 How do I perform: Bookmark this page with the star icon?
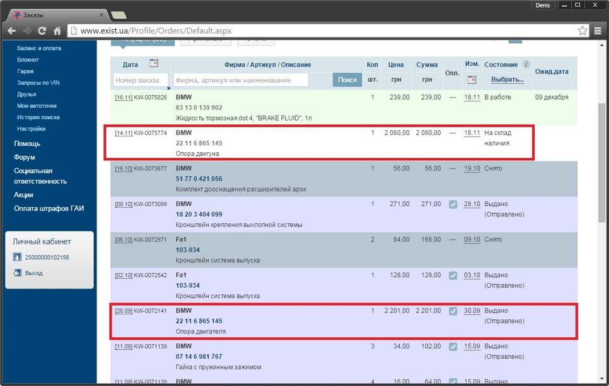click(582, 30)
